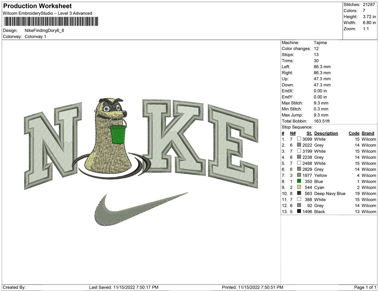
Task: Click the stitch count 2488 in stop sequence
Action: 307,163
